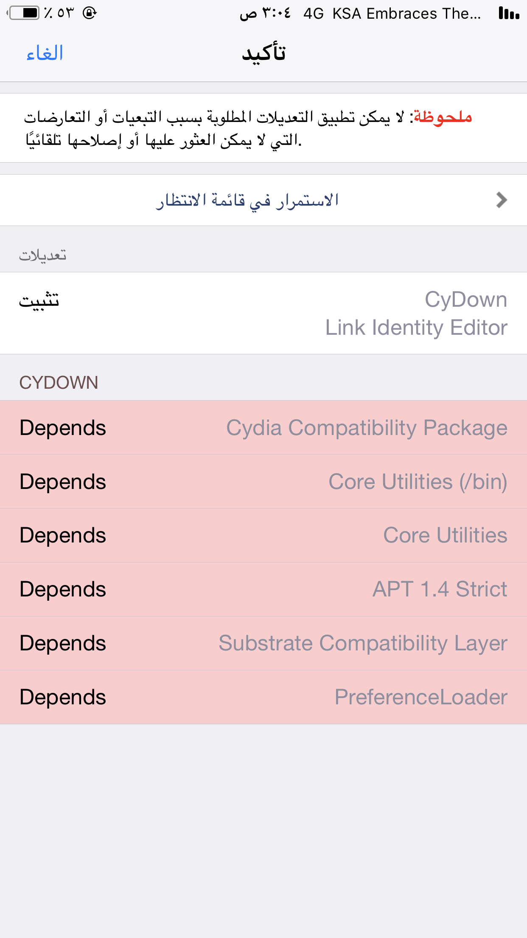This screenshot has width=527, height=938.
Task: Tap the cellular signal bars icon
Action: pos(509,13)
